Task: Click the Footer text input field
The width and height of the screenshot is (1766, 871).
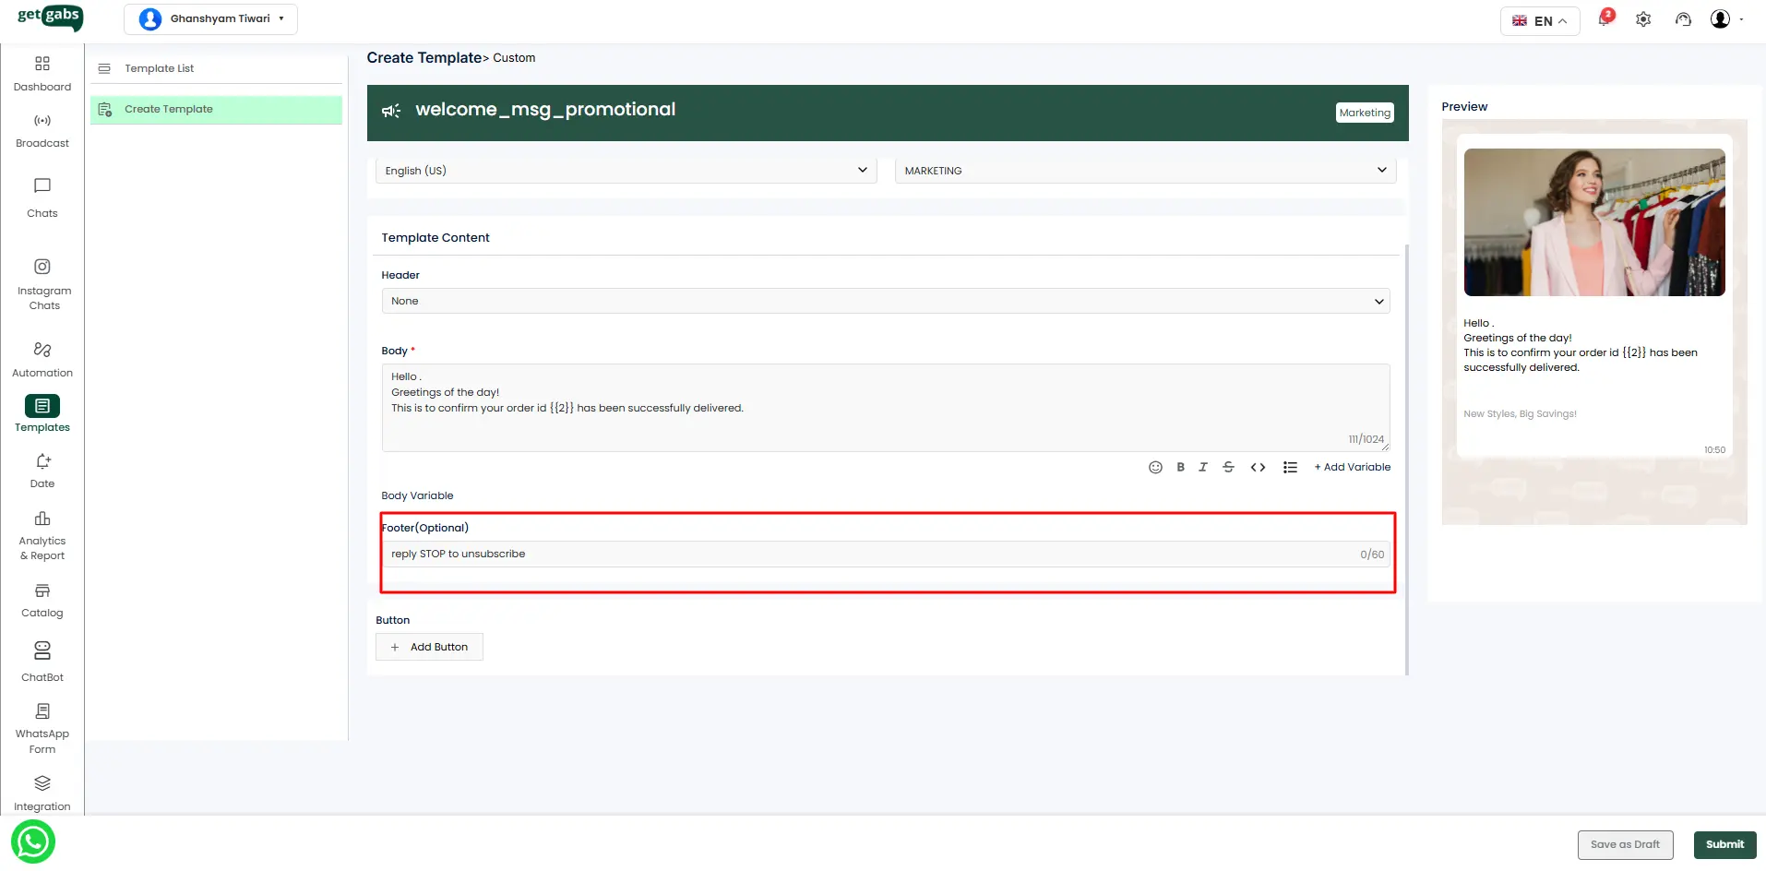Action: (x=867, y=555)
